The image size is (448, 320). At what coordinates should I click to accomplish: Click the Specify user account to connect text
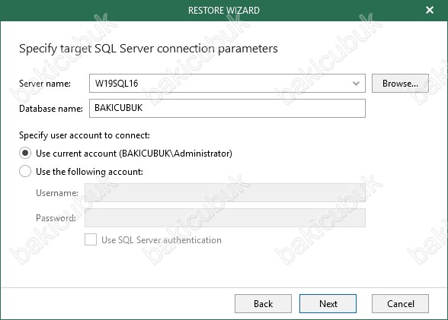pyautogui.click(x=85, y=135)
